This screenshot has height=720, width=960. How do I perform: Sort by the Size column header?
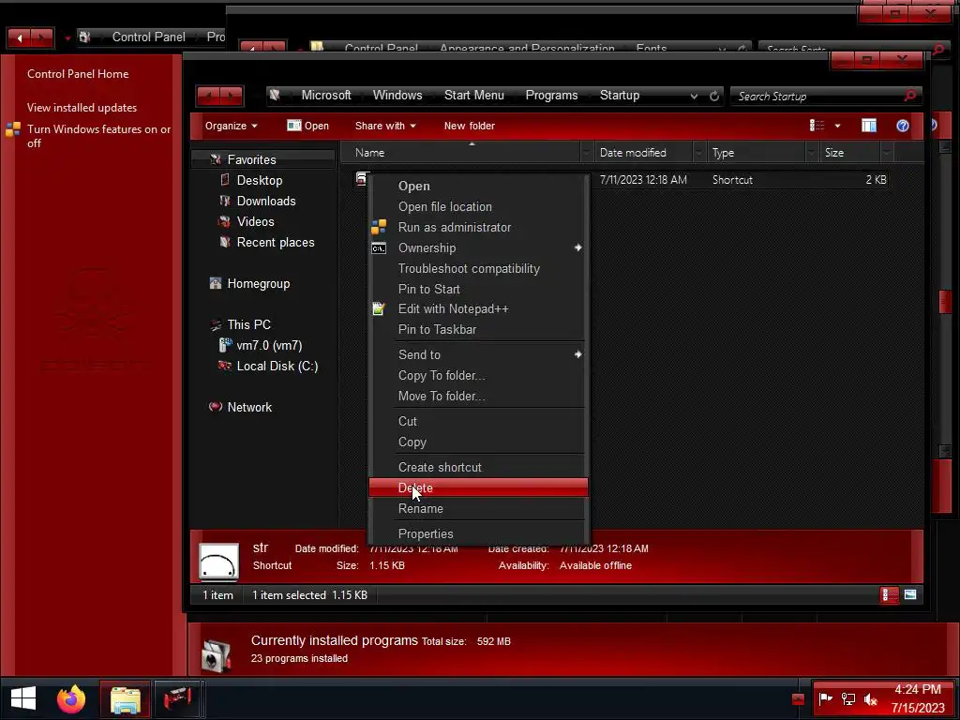851,153
